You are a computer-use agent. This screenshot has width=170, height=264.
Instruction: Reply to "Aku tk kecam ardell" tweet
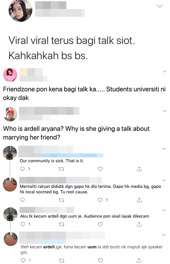coord(23,224)
